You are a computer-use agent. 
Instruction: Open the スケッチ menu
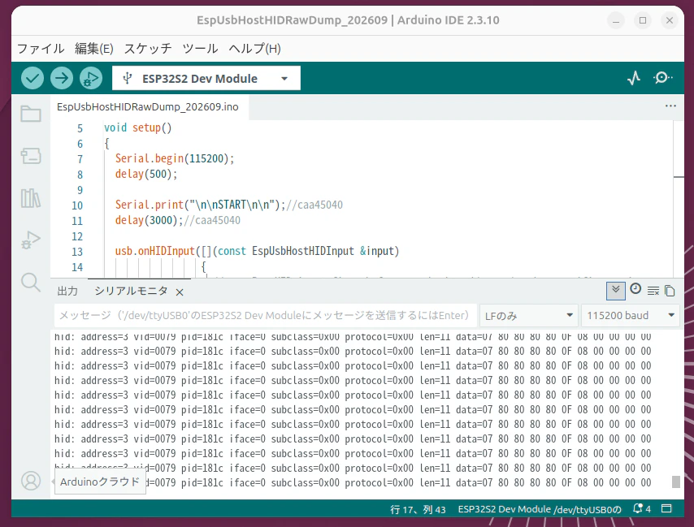(x=148, y=49)
